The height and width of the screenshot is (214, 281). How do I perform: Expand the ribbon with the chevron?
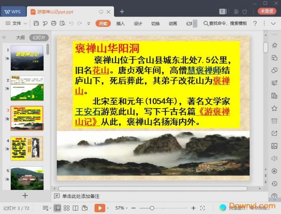coord(273,23)
